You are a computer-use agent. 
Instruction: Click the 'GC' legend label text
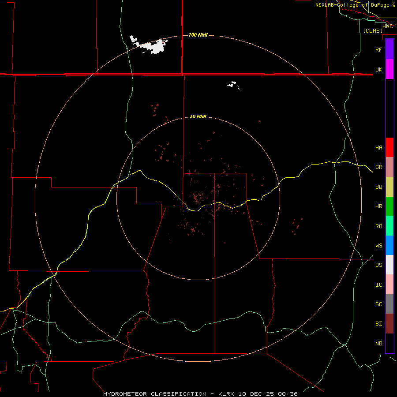click(379, 304)
